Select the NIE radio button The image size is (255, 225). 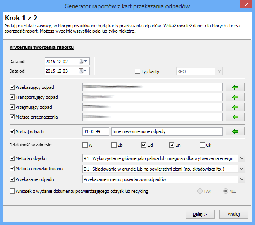pos(226,191)
